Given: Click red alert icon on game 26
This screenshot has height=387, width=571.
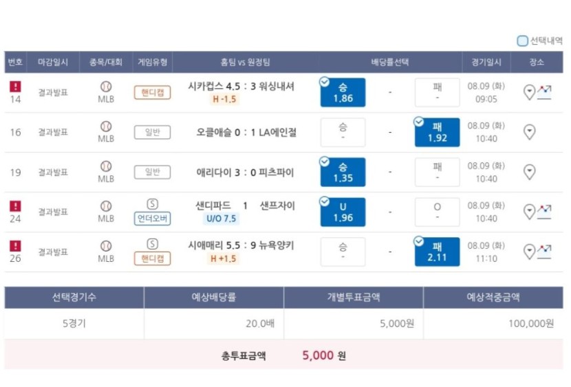Looking at the screenshot, I should coord(15,246).
